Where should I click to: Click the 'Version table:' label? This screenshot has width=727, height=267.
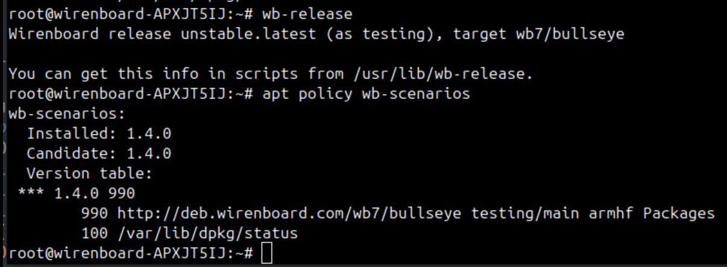(x=89, y=173)
